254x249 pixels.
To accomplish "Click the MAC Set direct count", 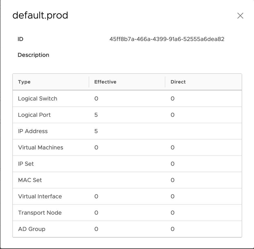I will [x=172, y=180].
